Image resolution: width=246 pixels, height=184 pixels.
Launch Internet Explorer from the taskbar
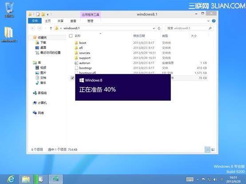point(11,179)
